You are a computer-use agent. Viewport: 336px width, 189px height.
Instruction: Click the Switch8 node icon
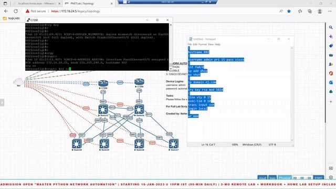click(77, 144)
